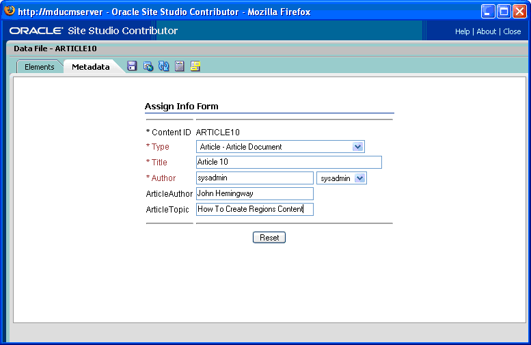The width and height of the screenshot is (531, 345).
Task: Open the About link
Action: pos(487,31)
